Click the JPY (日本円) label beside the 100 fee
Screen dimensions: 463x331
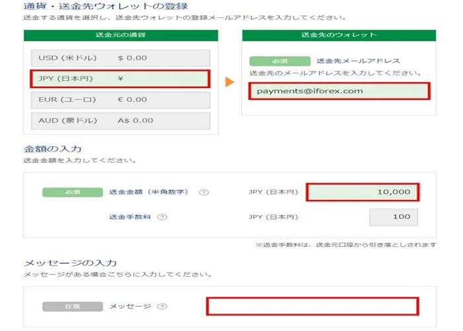pyautogui.click(x=273, y=217)
